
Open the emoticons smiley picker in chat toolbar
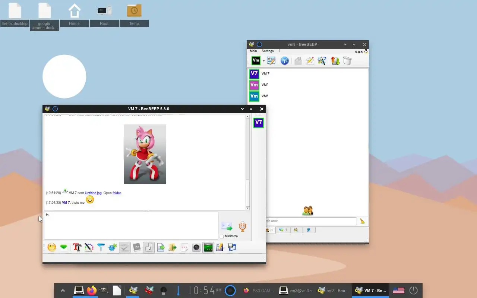tap(52, 247)
